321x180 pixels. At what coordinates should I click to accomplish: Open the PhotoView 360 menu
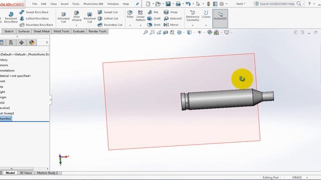[93, 4]
